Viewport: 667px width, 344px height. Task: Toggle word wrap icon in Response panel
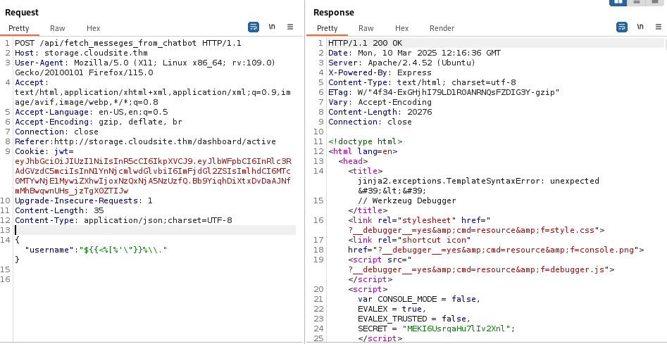[622, 27]
